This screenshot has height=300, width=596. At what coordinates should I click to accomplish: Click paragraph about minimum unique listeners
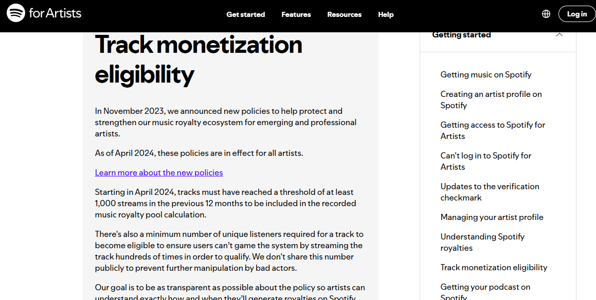[x=229, y=251]
